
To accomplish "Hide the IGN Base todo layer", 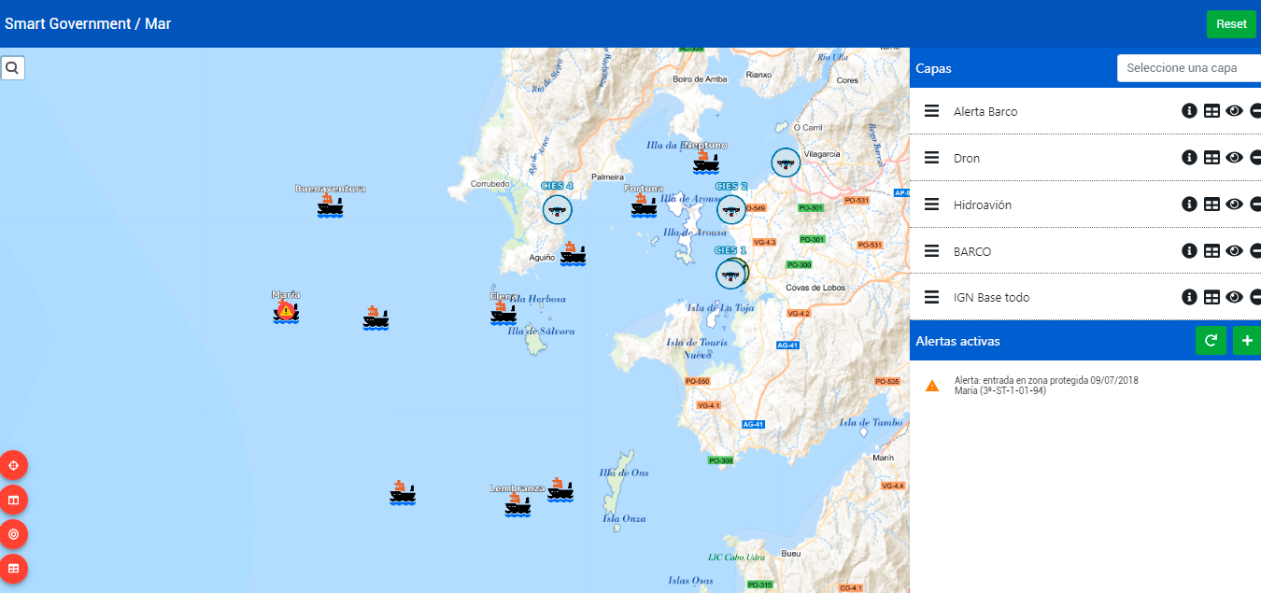I will click(x=1234, y=297).
